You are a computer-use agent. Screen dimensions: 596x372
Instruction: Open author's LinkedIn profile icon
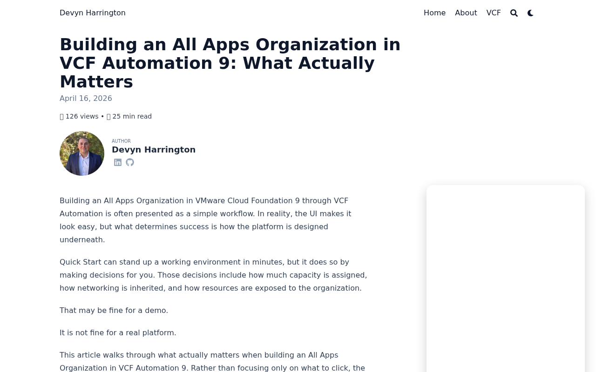coord(118,162)
